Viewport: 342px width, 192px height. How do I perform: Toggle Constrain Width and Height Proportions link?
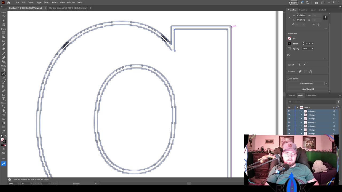(x=325, y=18)
